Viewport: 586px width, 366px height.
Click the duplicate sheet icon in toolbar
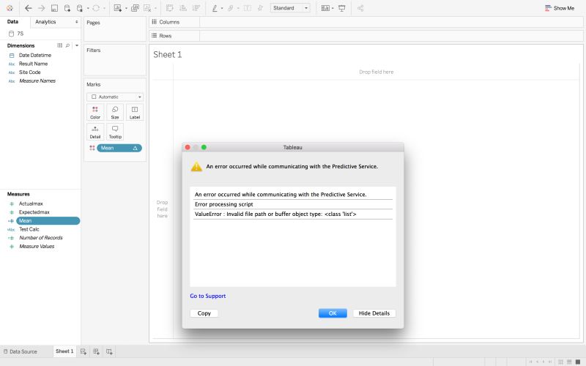pyautogui.click(x=135, y=8)
